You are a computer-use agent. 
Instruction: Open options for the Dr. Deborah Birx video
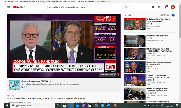174,20
